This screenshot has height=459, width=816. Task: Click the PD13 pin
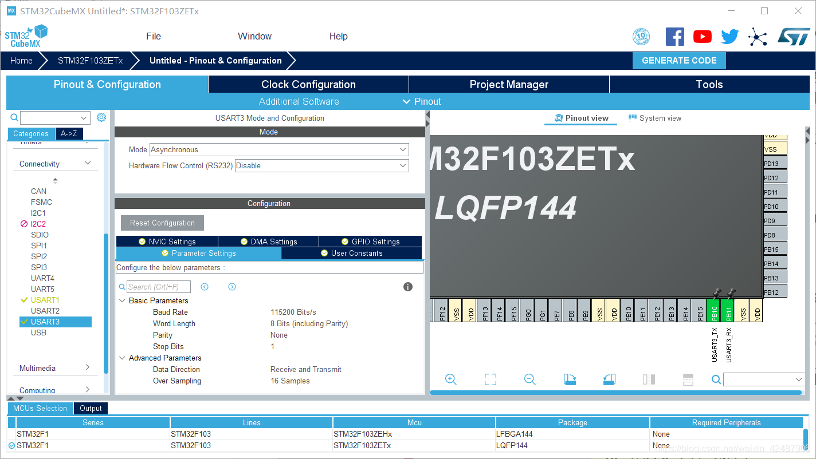pyautogui.click(x=775, y=164)
